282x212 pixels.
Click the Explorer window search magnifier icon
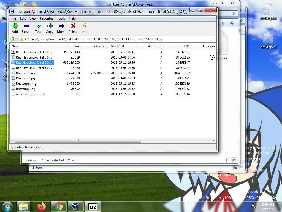[x=234, y=14]
